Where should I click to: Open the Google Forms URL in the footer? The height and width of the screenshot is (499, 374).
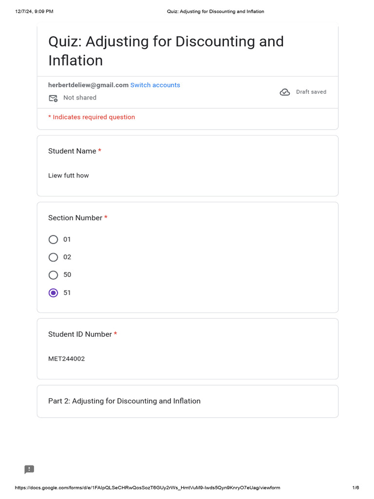pyautogui.click(x=148, y=488)
